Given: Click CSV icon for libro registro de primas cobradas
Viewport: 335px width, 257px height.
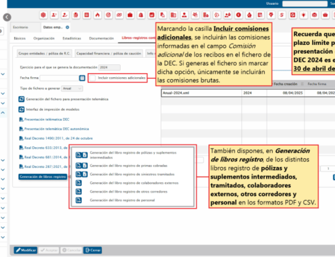Looking at the screenshot, I should 84,166.
